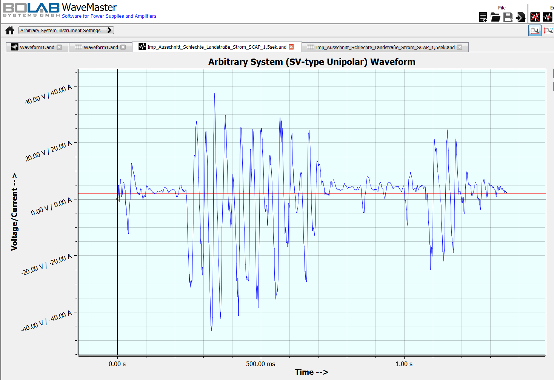Click the Instrument Settings chevron arrow
Screen dimensions: 554x380
pos(109,30)
